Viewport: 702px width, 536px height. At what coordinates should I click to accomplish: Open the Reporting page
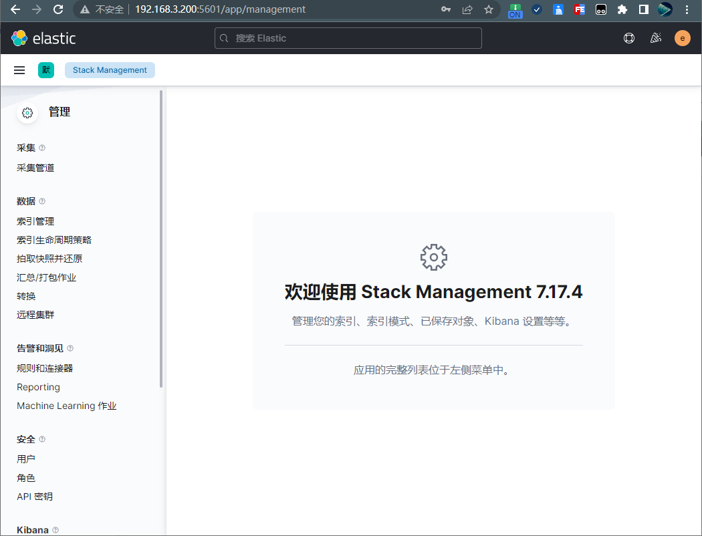click(x=37, y=387)
